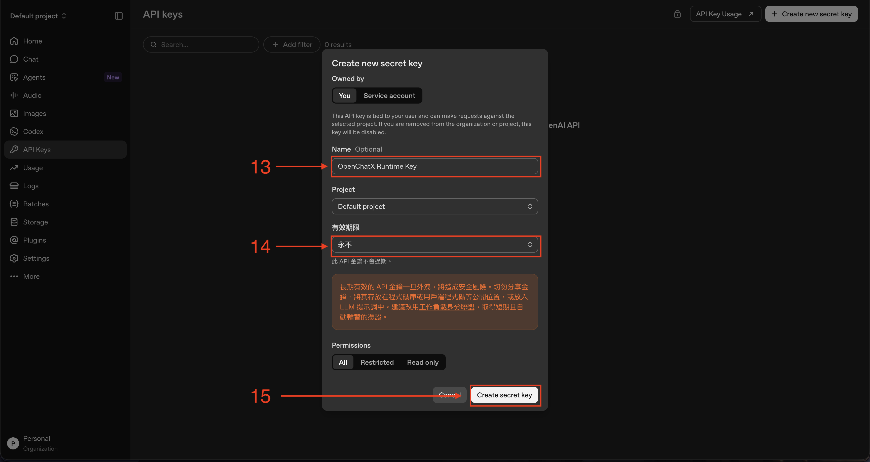Click the Agents sidebar icon

pyautogui.click(x=14, y=77)
